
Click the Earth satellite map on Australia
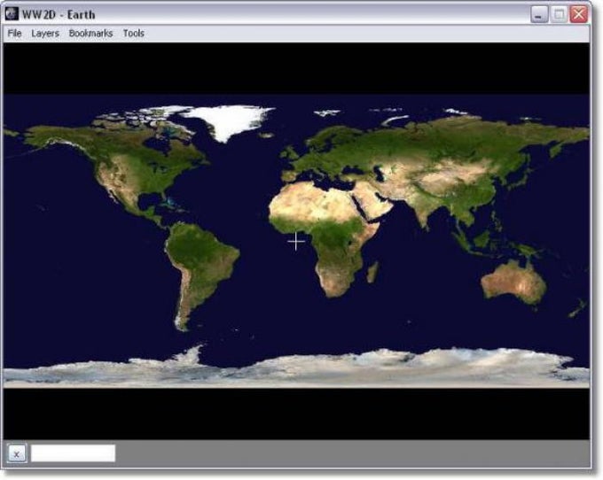click(x=514, y=283)
